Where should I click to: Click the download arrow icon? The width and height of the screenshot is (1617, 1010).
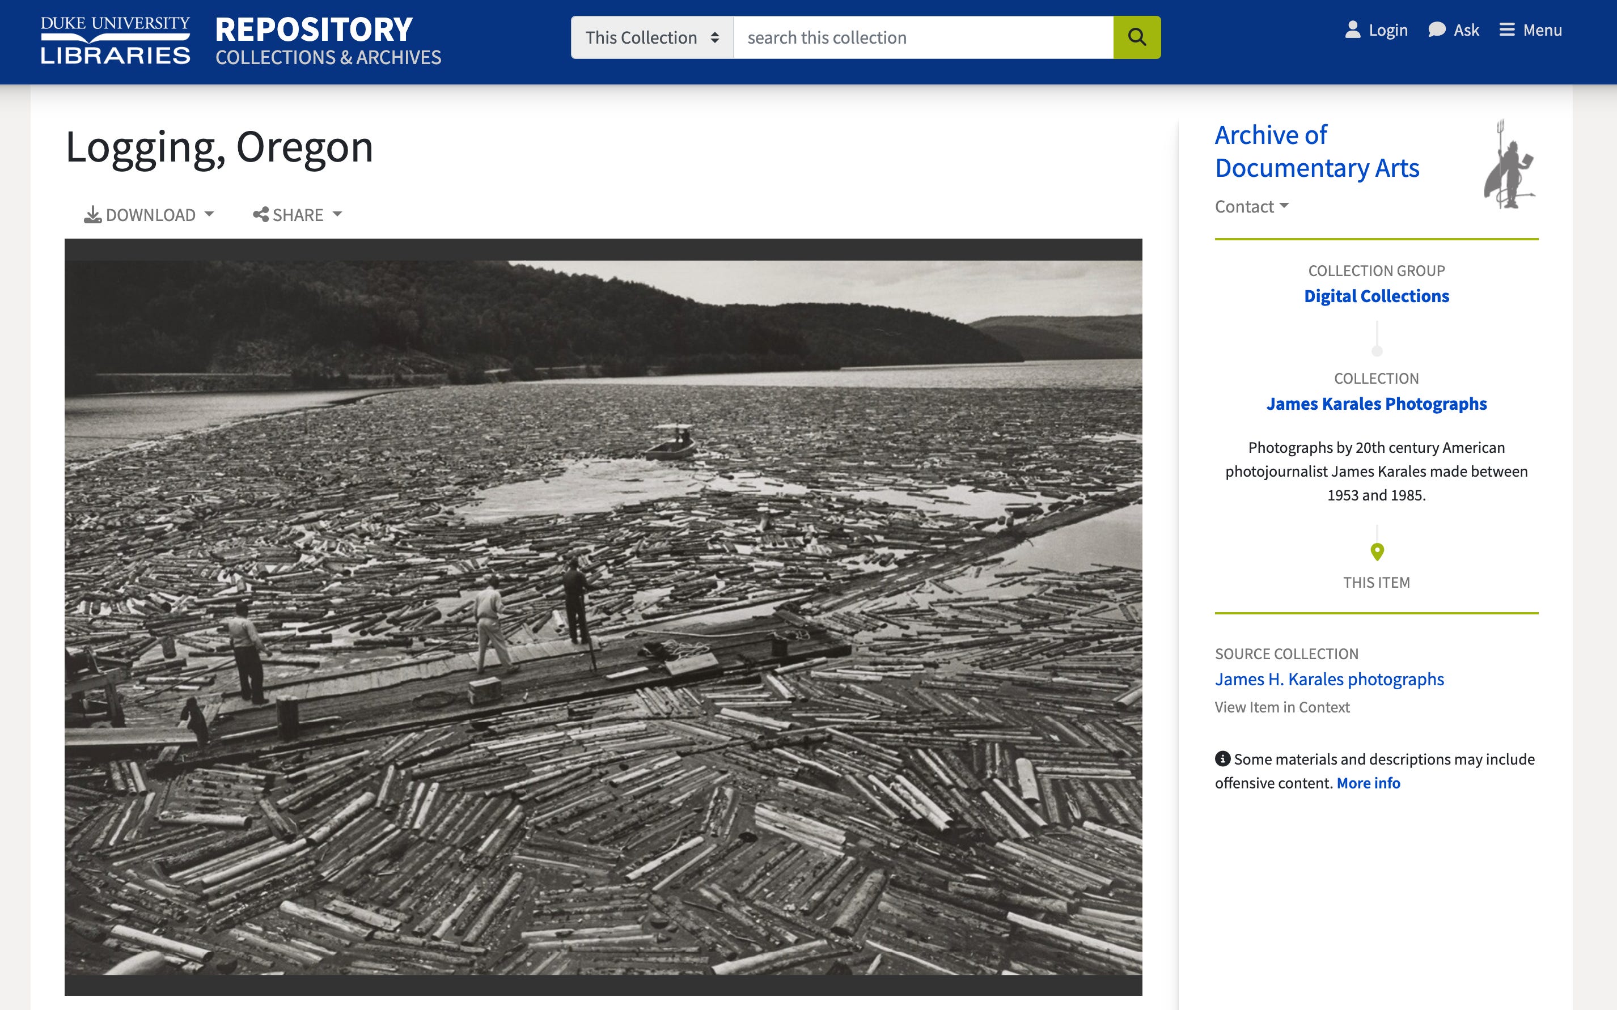(x=92, y=214)
